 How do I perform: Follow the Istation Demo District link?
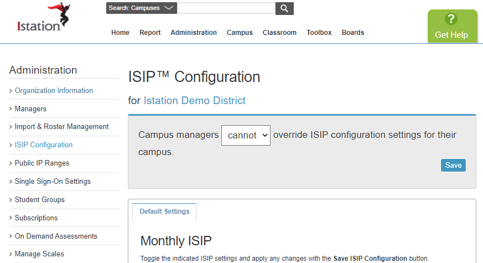194,101
